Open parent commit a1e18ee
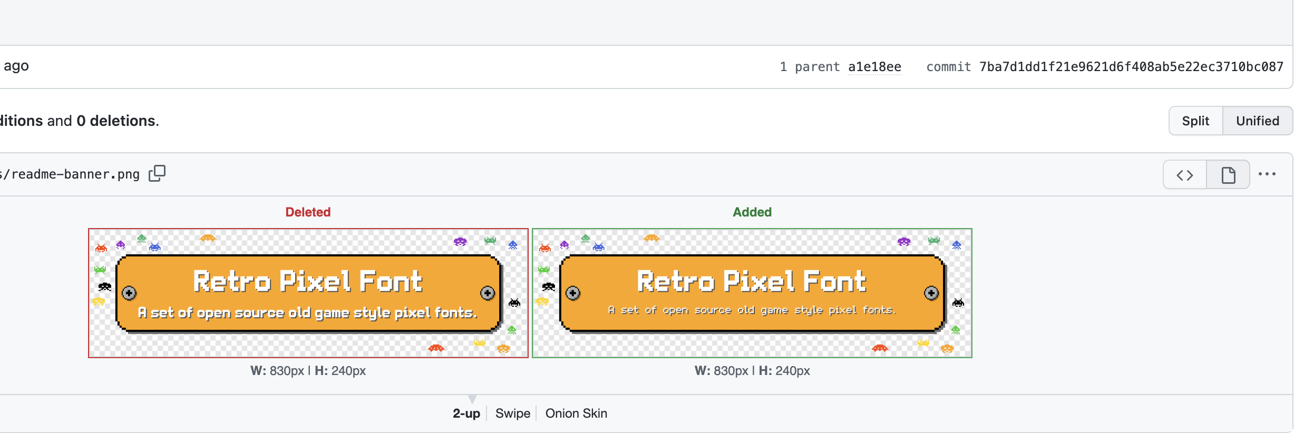Viewport: 1304px width, 434px height. point(874,67)
